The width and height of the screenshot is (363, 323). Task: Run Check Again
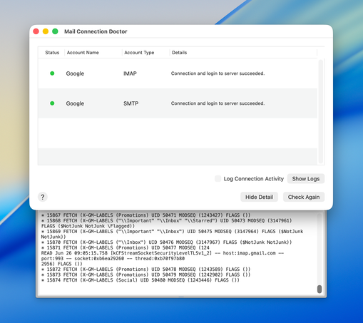[304, 197]
